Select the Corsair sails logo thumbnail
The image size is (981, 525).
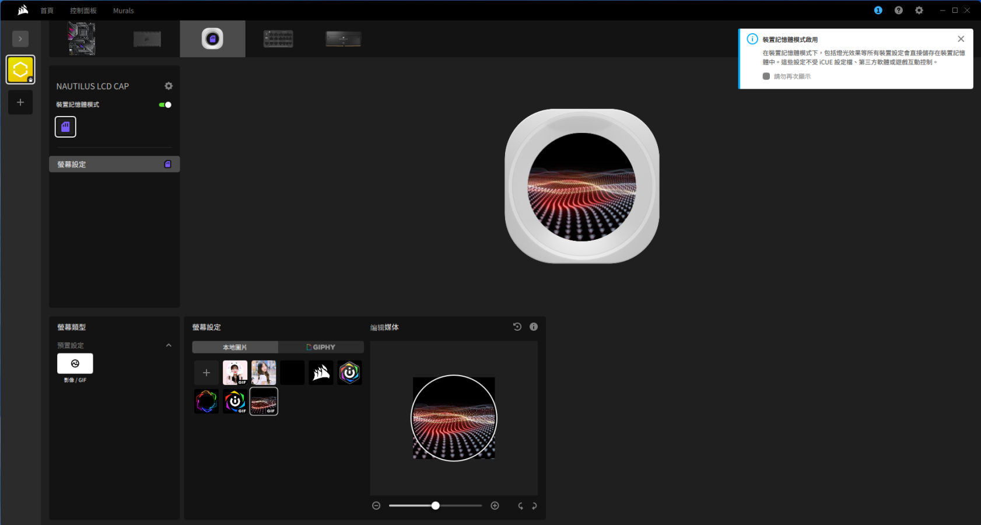pos(321,373)
